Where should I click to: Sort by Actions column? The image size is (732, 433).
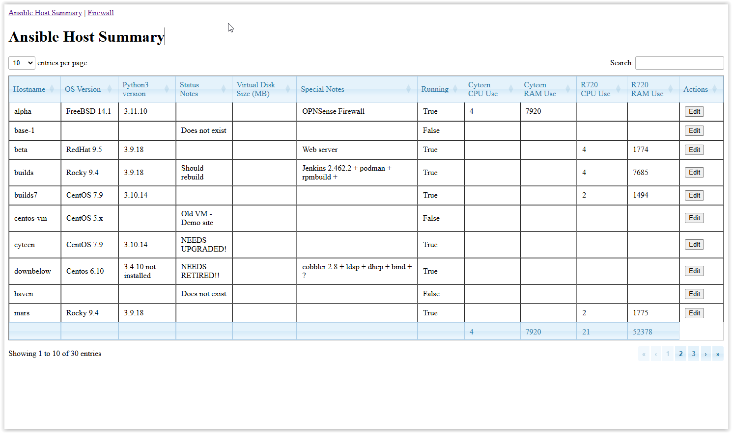[701, 89]
